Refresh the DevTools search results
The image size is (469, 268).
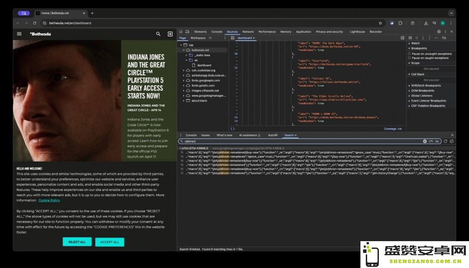(446, 141)
